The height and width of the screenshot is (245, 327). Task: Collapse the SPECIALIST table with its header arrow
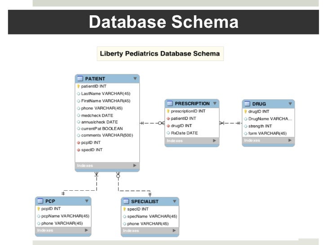175,201
